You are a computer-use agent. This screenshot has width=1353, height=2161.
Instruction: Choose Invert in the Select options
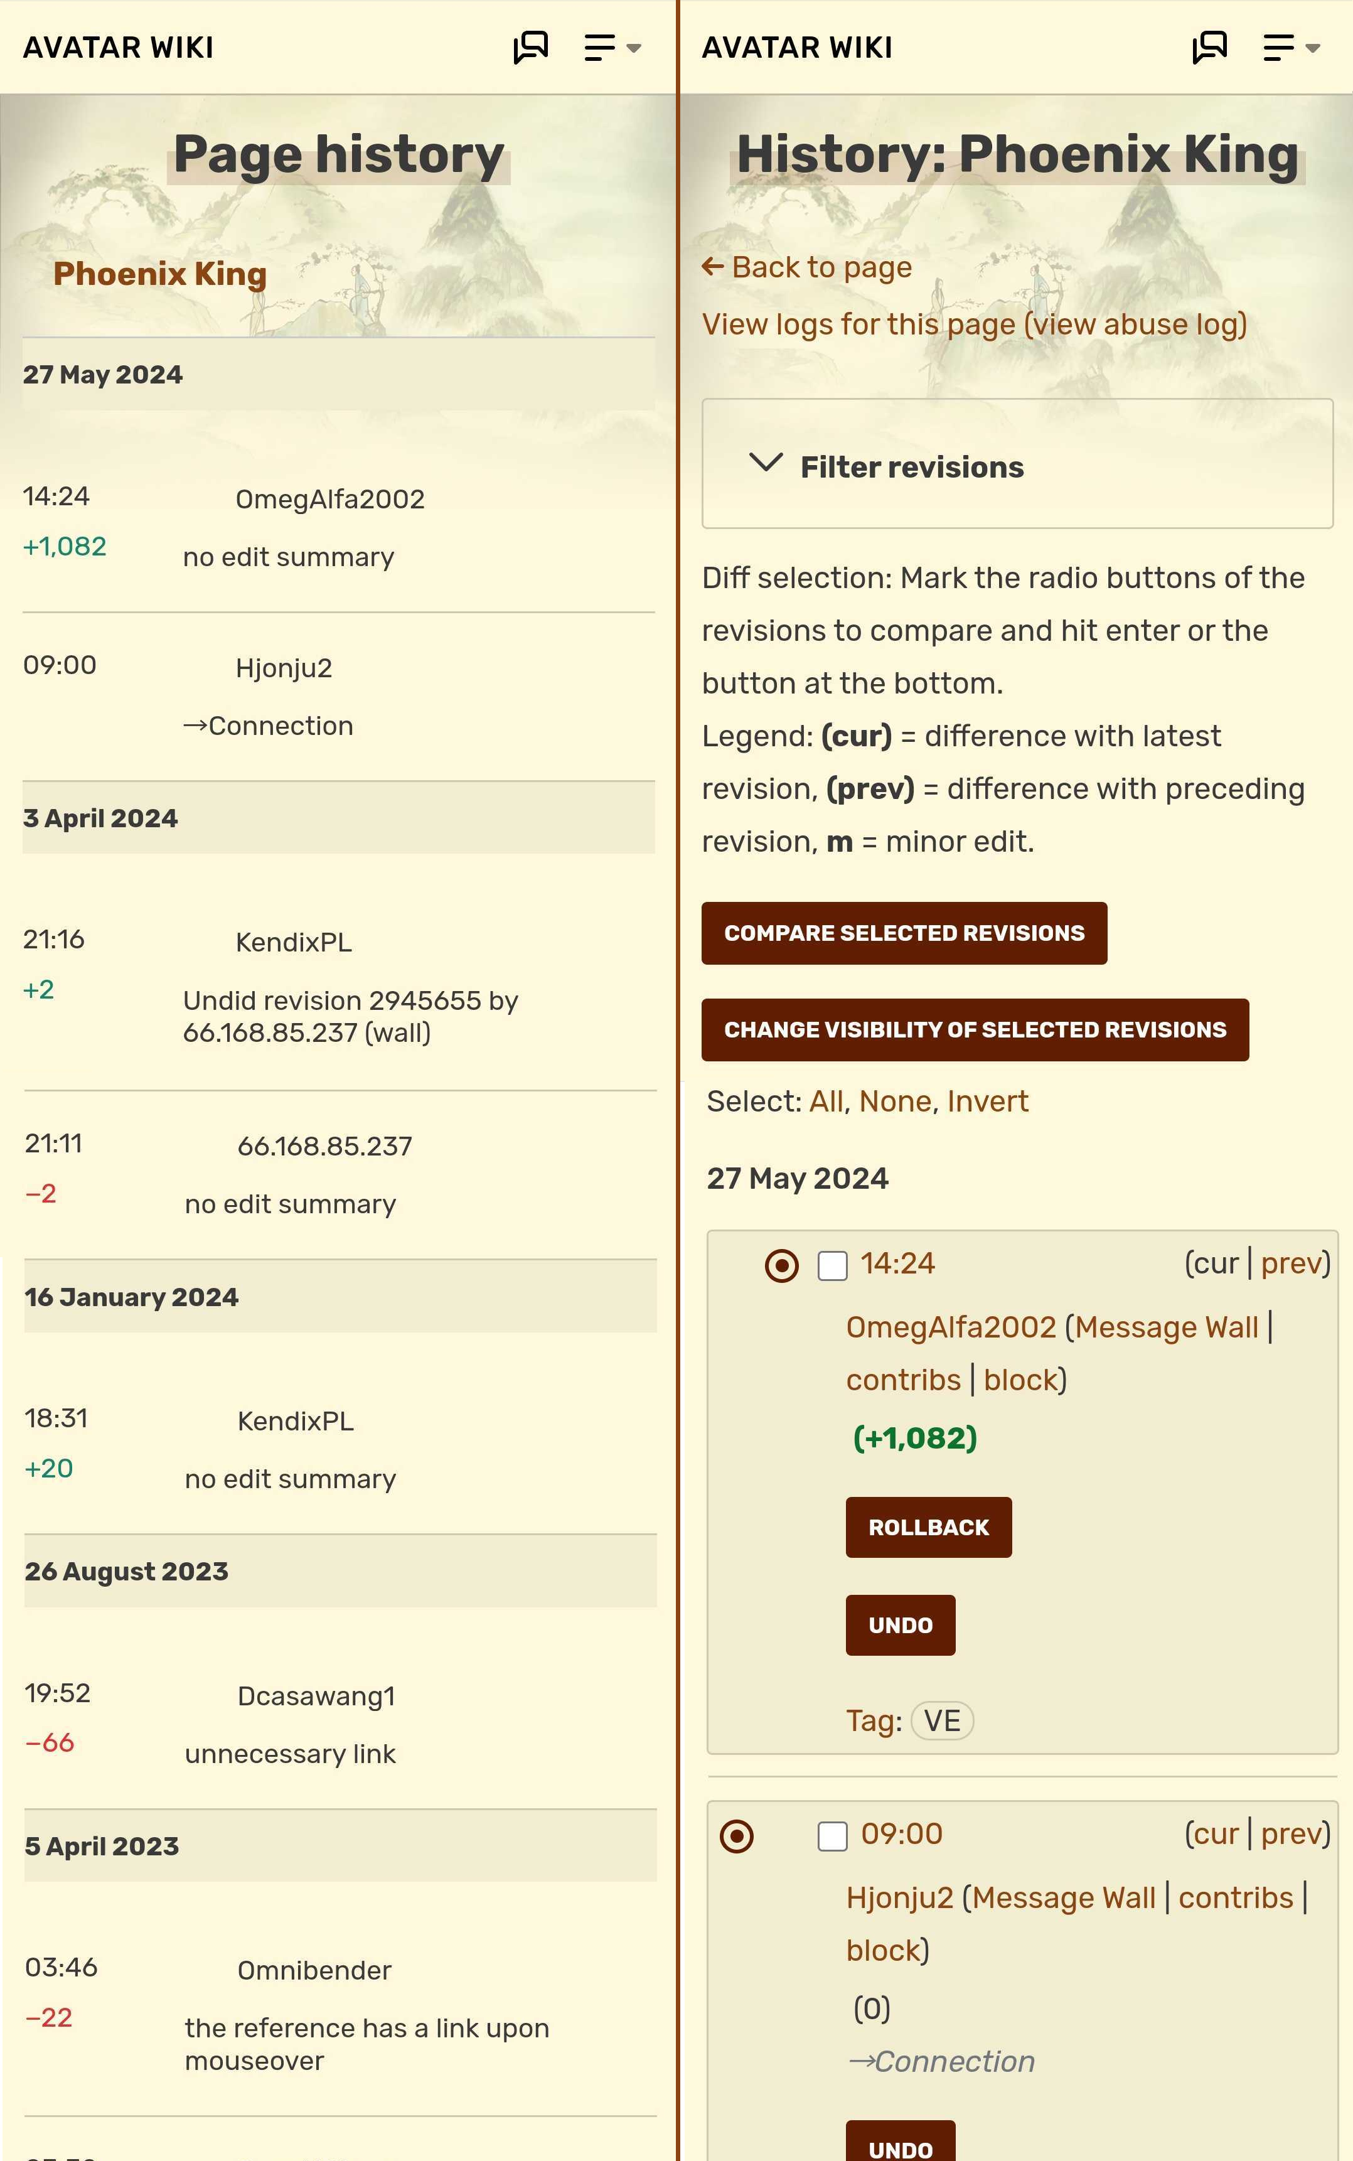[987, 1101]
